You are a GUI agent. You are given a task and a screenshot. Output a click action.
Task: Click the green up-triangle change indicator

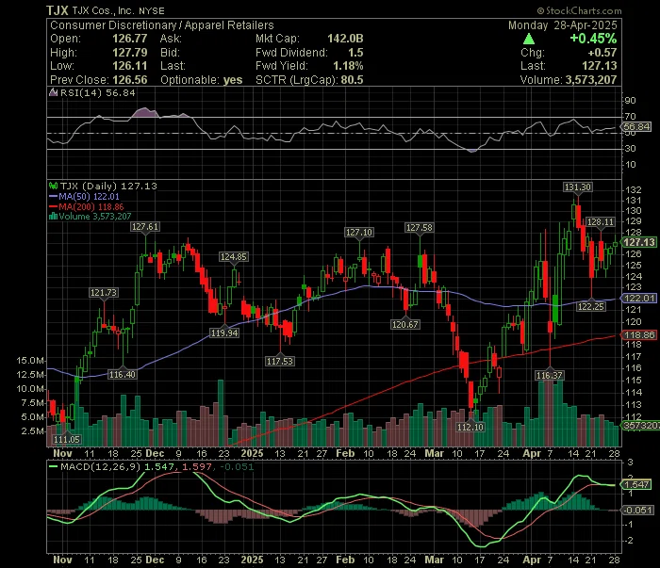(x=529, y=40)
